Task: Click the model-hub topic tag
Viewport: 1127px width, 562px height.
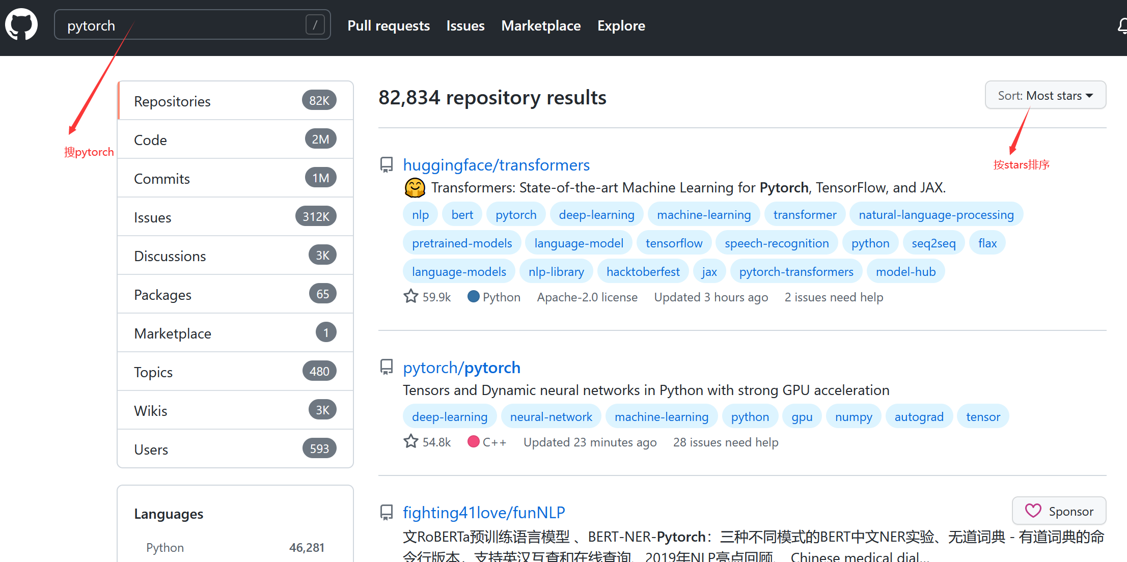Action: (905, 271)
